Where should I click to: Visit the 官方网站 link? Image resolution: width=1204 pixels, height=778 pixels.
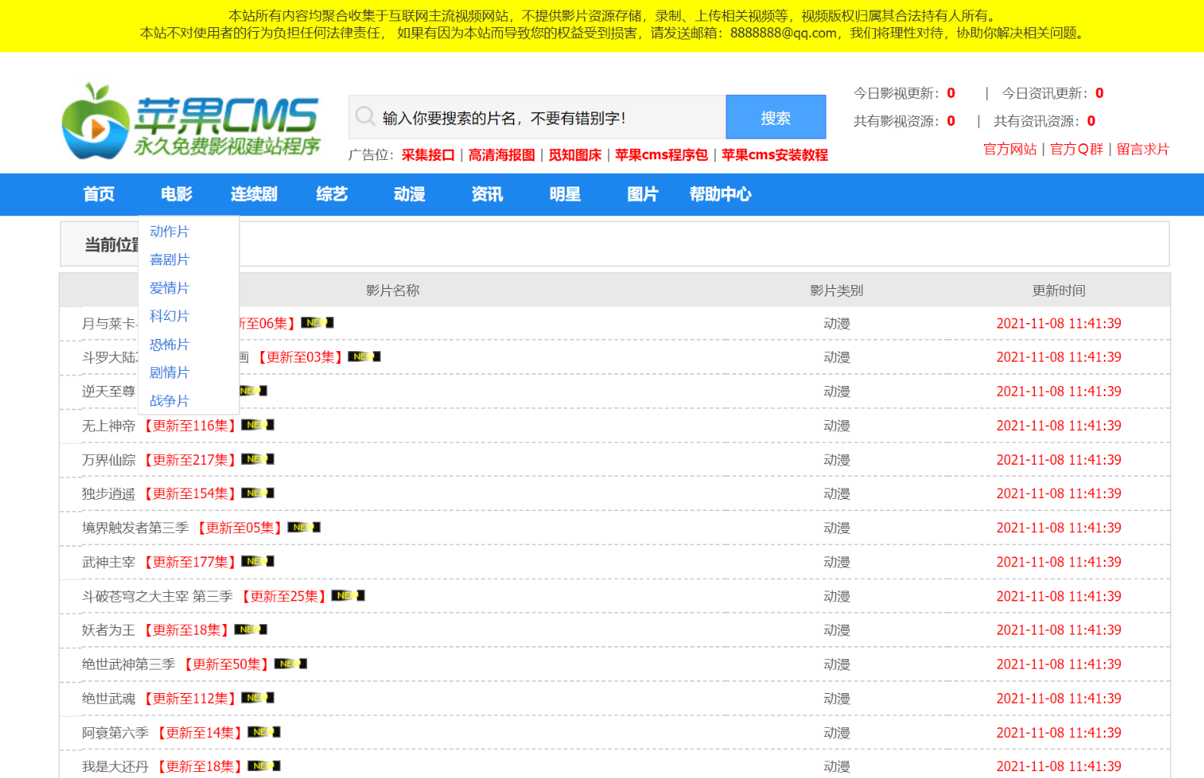1009,149
